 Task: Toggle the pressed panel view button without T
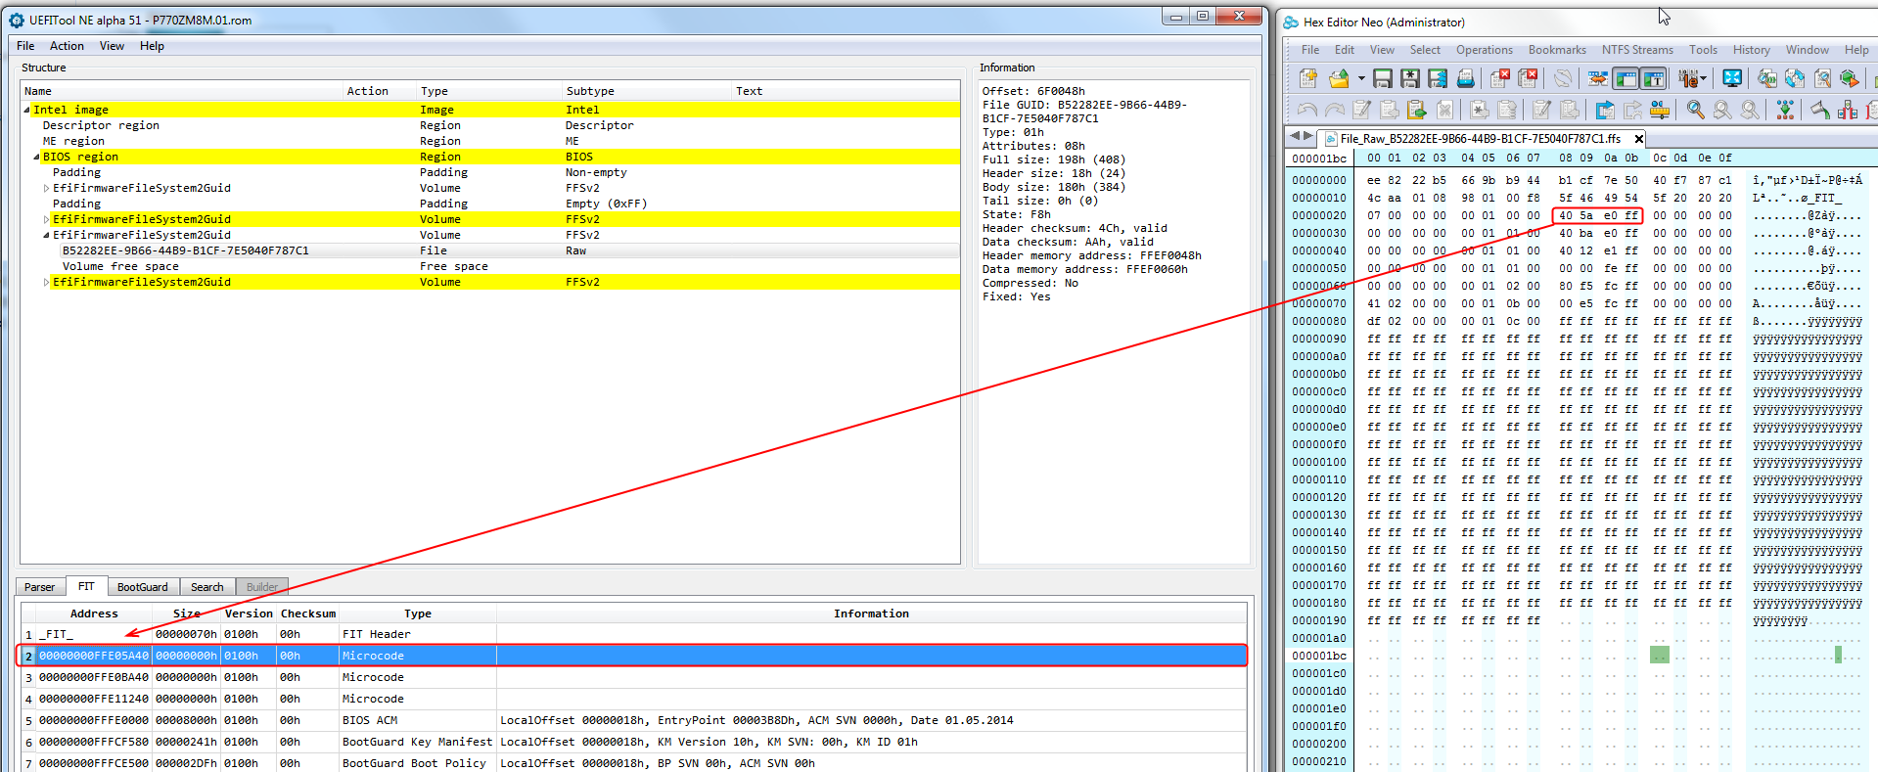tap(1626, 78)
